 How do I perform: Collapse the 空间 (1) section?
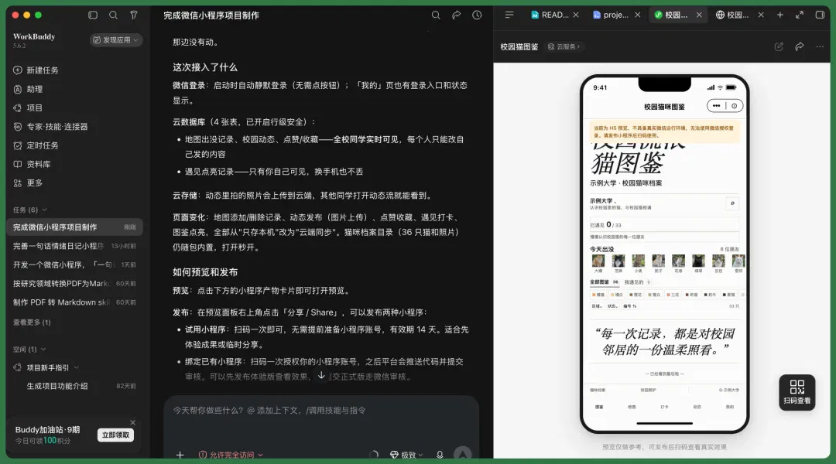29,350
